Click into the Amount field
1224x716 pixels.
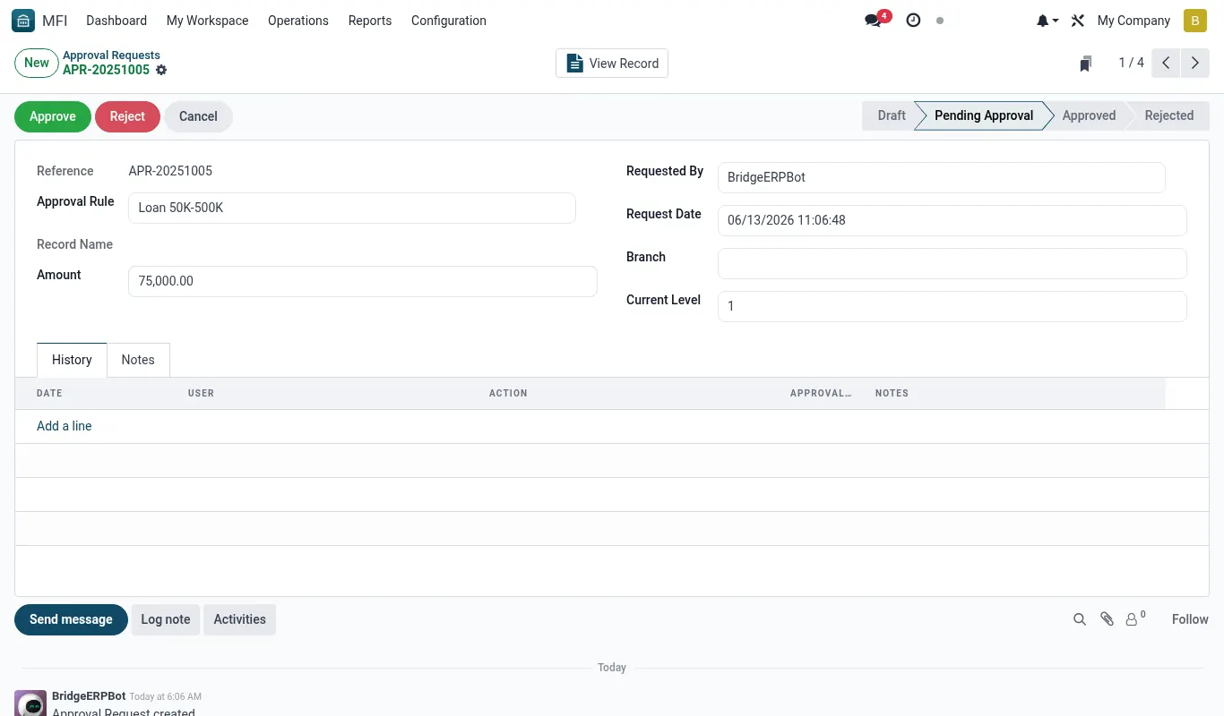pos(363,281)
